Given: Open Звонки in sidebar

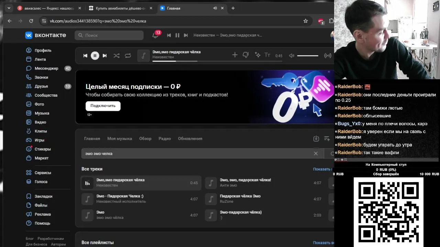Looking at the screenshot, I should pos(41,77).
